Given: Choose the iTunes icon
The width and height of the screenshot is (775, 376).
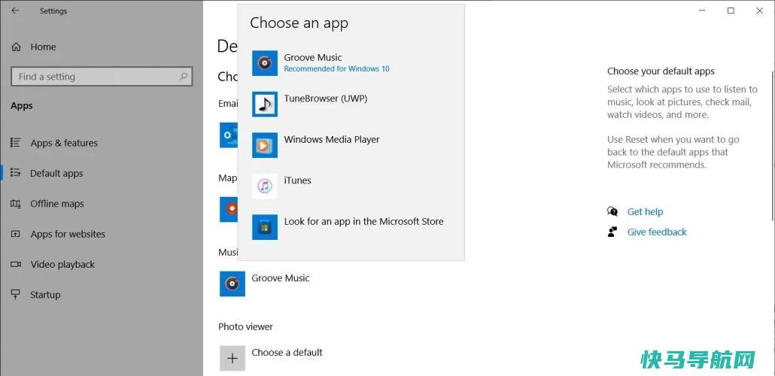Looking at the screenshot, I should 264,186.
